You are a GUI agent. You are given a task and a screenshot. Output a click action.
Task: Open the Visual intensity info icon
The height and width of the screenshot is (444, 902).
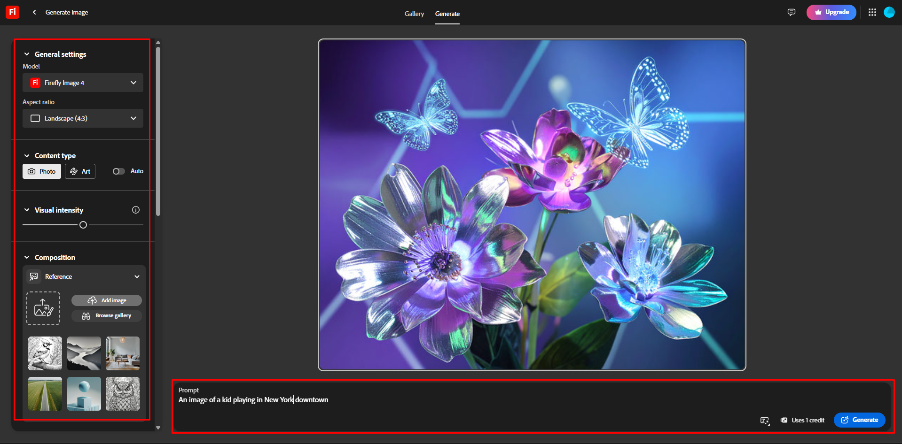pyautogui.click(x=136, y=210)
